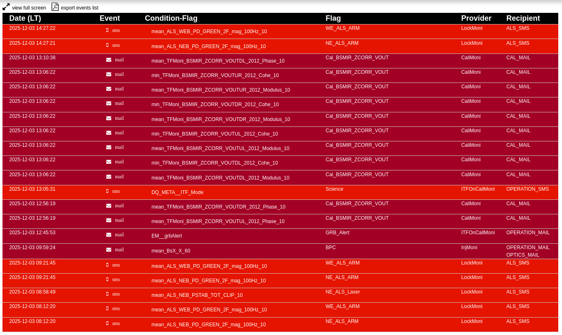Click the NE_ALS_Laser flag cell

coord(342,292)
